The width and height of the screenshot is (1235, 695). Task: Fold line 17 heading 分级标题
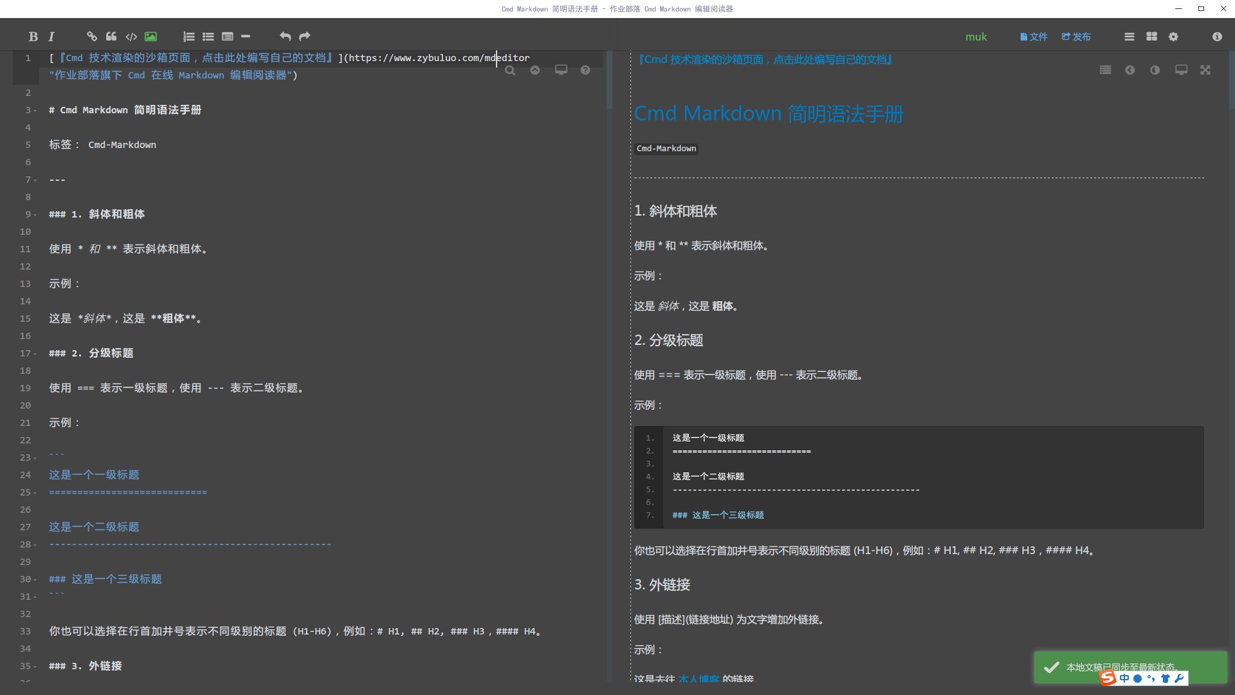click(x=35, y=354)
